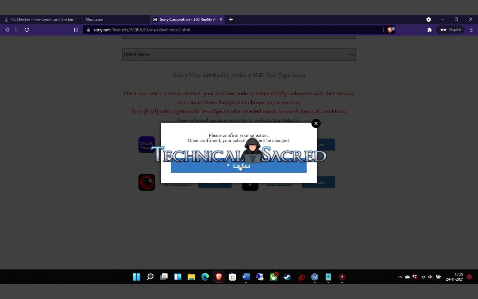
Task: Open Task View on taskbar
Action: click(x=164, y=277)
